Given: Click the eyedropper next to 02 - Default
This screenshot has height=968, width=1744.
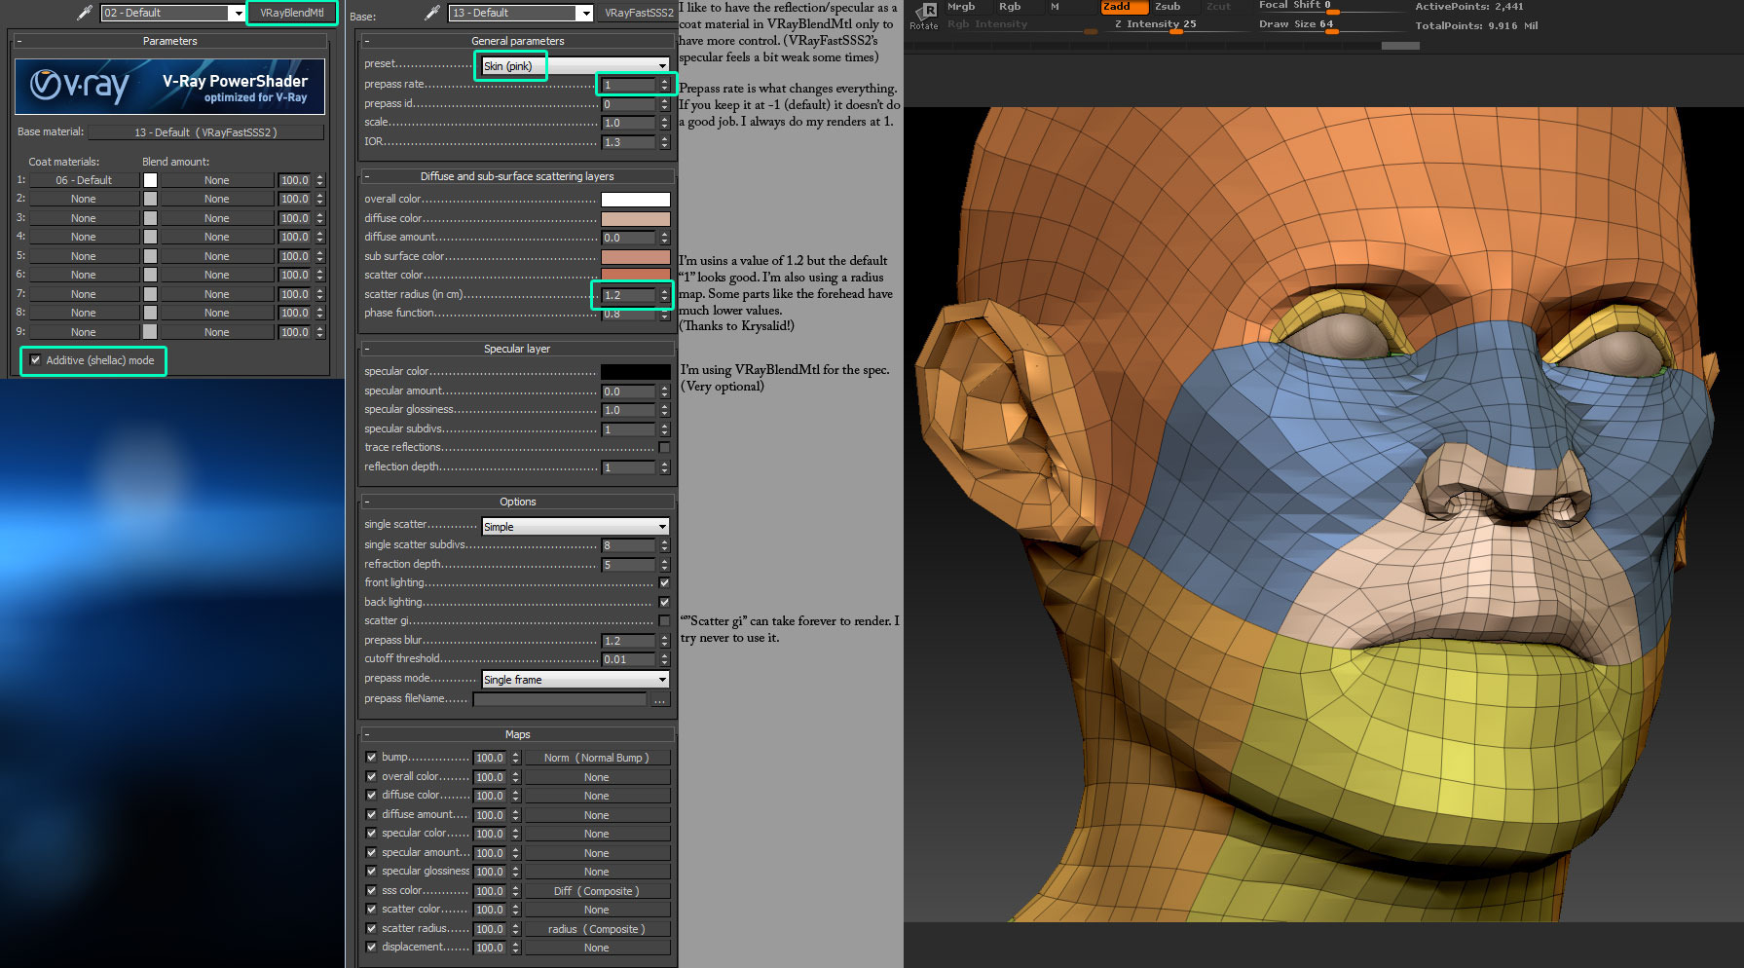Looking at the screenshot, I should pos(85,13).
